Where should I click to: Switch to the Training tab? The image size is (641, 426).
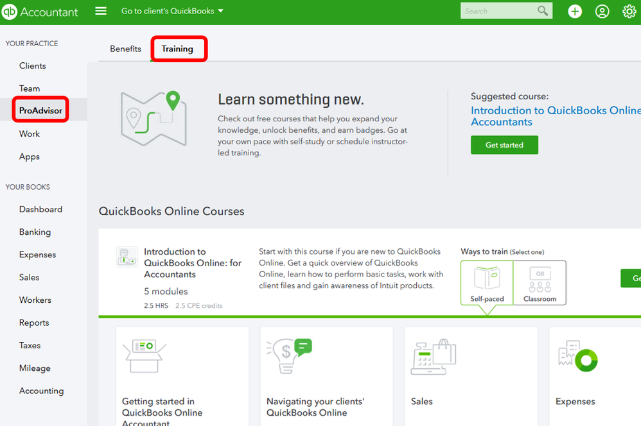pyautogui.click(x=177, y=49)
